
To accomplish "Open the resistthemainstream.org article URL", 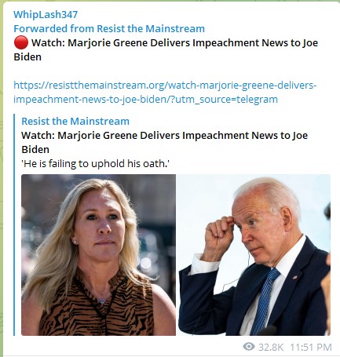I will pos(165,92).
